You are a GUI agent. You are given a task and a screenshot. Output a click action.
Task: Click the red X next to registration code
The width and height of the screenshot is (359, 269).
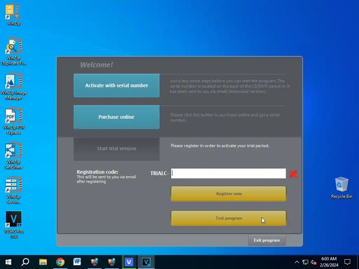coord(293,174)
